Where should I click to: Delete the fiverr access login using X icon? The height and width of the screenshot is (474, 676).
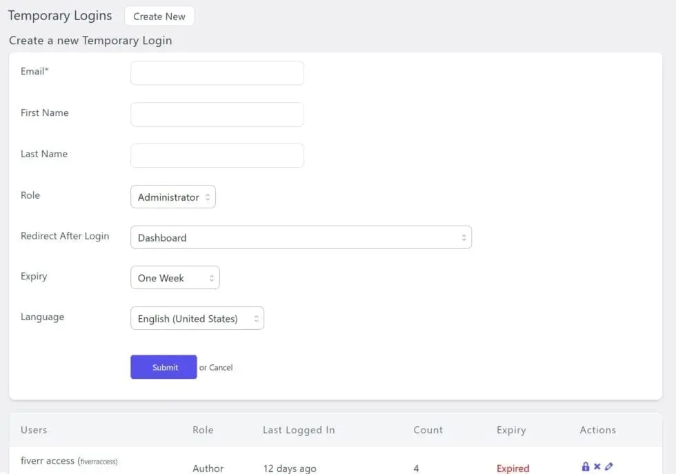coord(597,466)
